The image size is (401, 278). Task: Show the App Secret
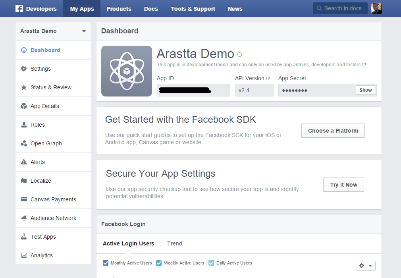(366, 90)
